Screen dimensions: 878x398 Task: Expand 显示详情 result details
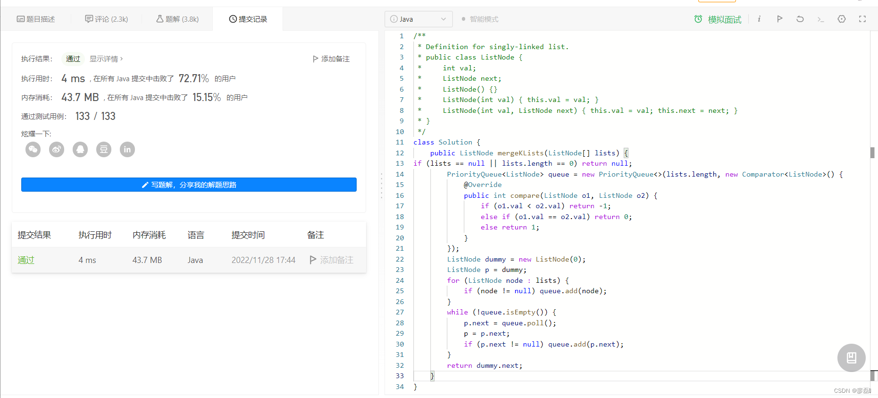click(x=106, y=59)
